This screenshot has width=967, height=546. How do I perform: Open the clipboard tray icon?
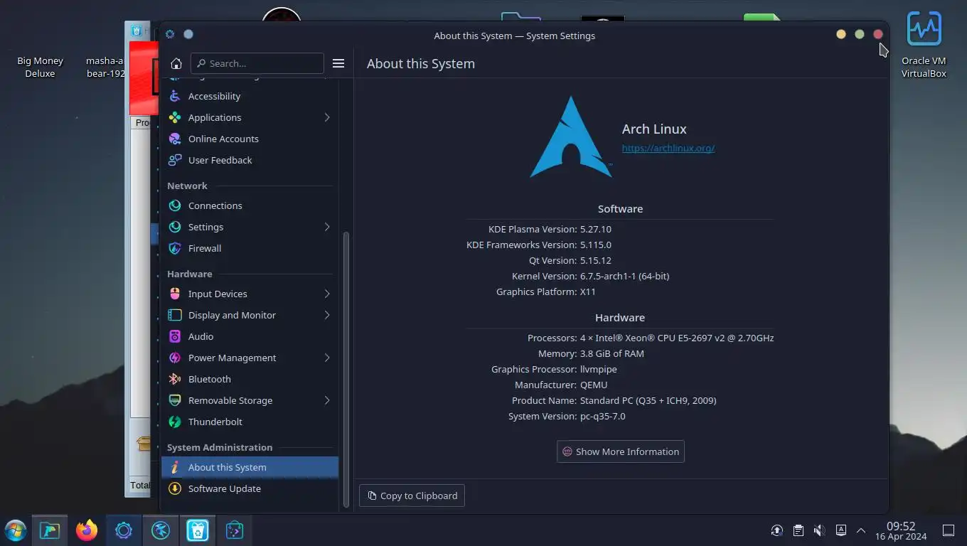click(x=798, y=530)
